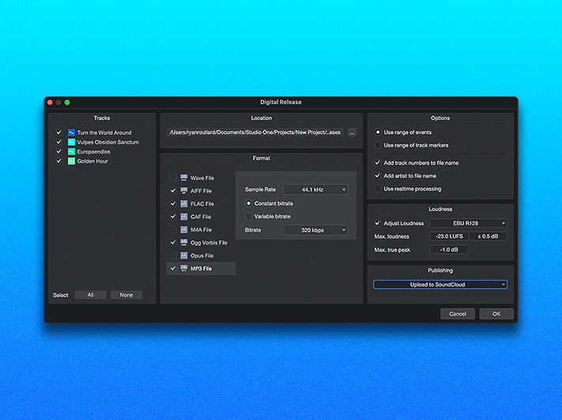
Task: Open the Upload to SoundCloud publishing dropdown
Action: pyautogui.click(x=440, y=285)
